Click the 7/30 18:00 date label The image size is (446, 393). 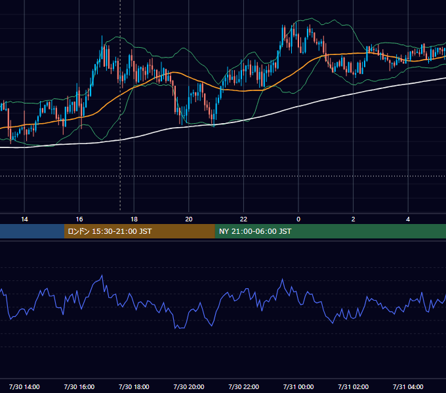(134, 386)
